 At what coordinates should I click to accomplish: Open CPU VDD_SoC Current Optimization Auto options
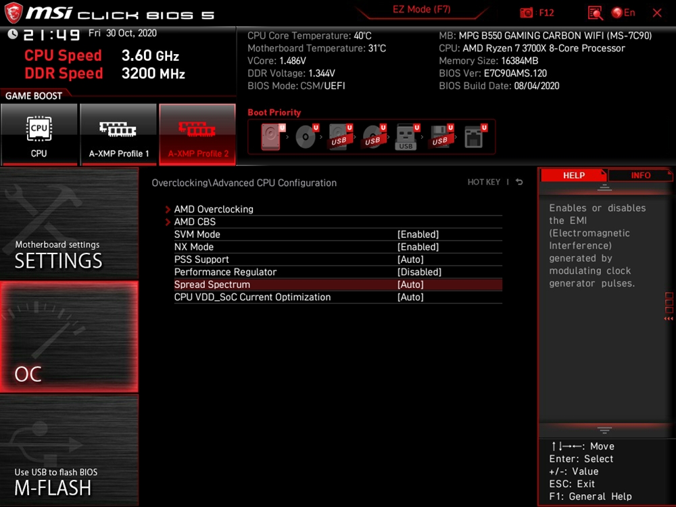(x=410, y=297)
